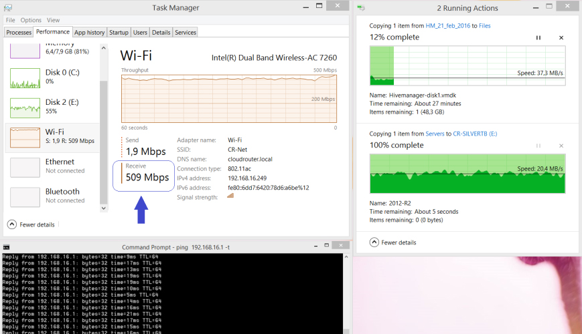Click the IPv4 address 192.168.16.249
Viewport: 582px width, 334px height.
click(x=247, y=178)
